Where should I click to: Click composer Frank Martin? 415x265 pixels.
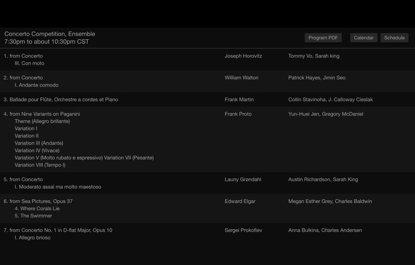pos(239,100)
